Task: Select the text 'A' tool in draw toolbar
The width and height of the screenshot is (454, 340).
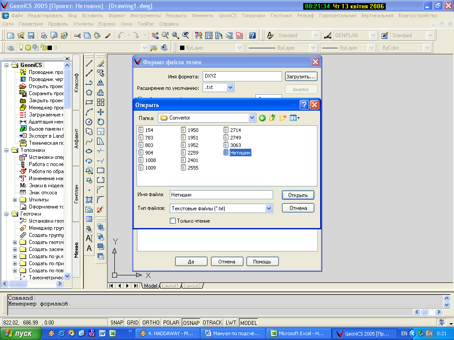Action: coord(89,248)
